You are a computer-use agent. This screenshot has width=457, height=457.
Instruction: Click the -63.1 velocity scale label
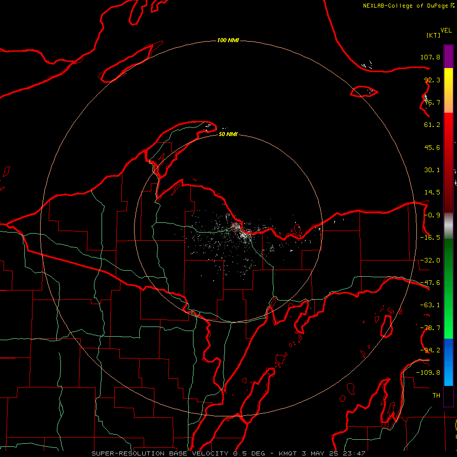pos(430,305)
